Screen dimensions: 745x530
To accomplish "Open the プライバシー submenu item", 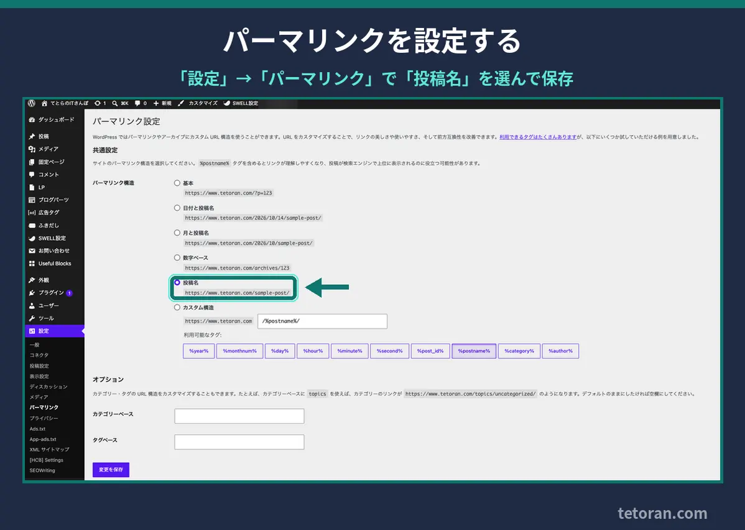I will [x=44, y=418].
